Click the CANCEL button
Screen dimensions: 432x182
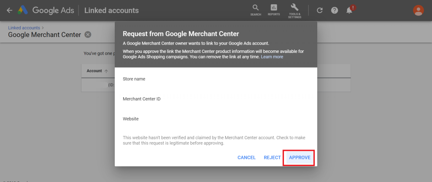246,158
